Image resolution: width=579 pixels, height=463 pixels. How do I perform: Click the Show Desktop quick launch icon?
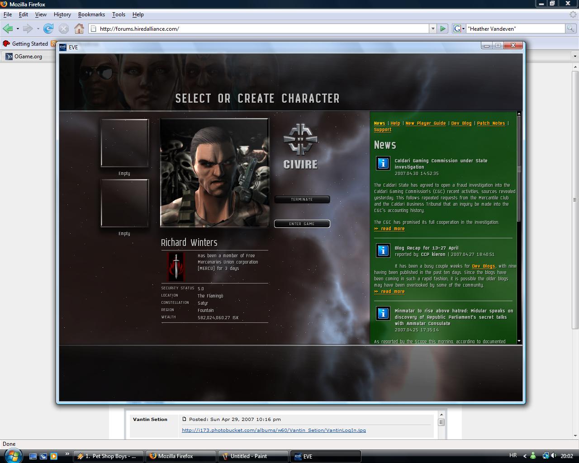33,456
